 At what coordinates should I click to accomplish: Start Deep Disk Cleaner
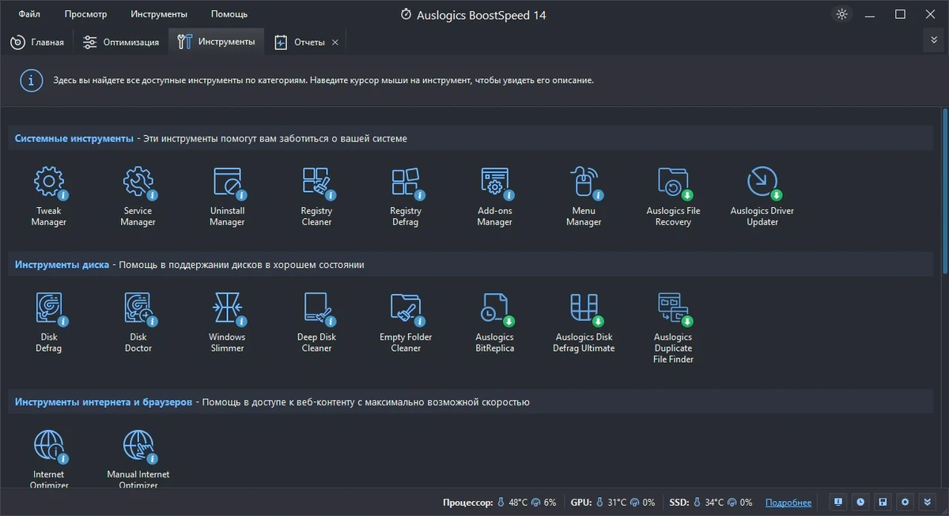pyautogui.click(x=316, y=322)
